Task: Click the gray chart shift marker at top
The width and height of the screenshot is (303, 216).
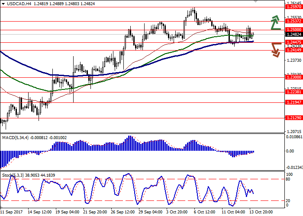Action: 256,1
